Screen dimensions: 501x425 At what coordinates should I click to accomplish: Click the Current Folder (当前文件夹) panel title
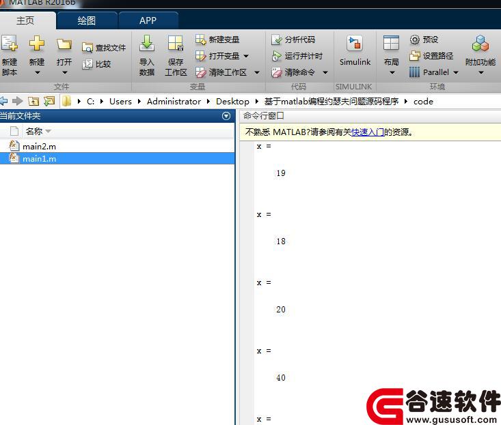(x=20, y=116)
